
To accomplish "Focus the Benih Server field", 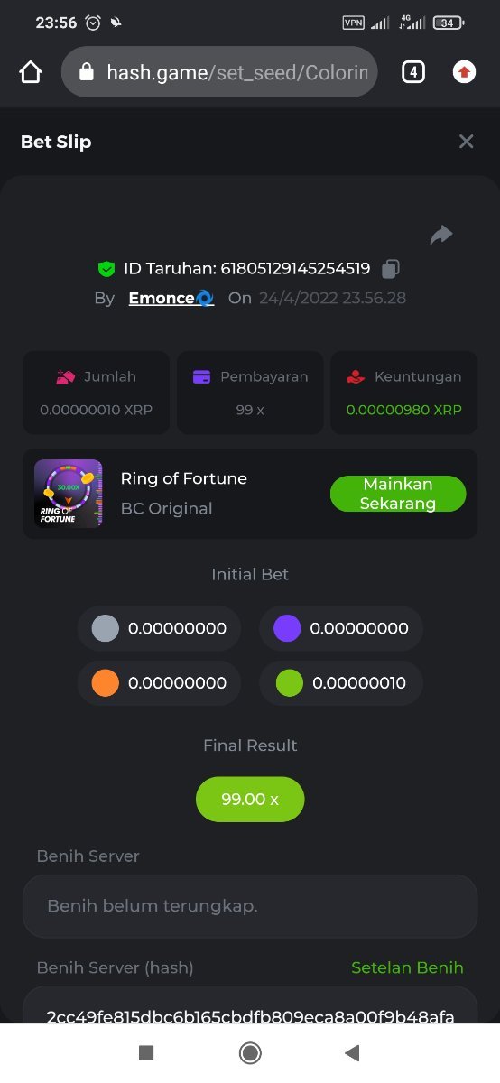I will pyautogui.click(x=250, y=906).
